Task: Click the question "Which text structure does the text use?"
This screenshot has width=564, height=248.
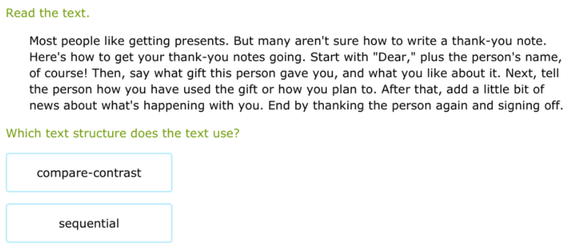Action: click(123, 133)
